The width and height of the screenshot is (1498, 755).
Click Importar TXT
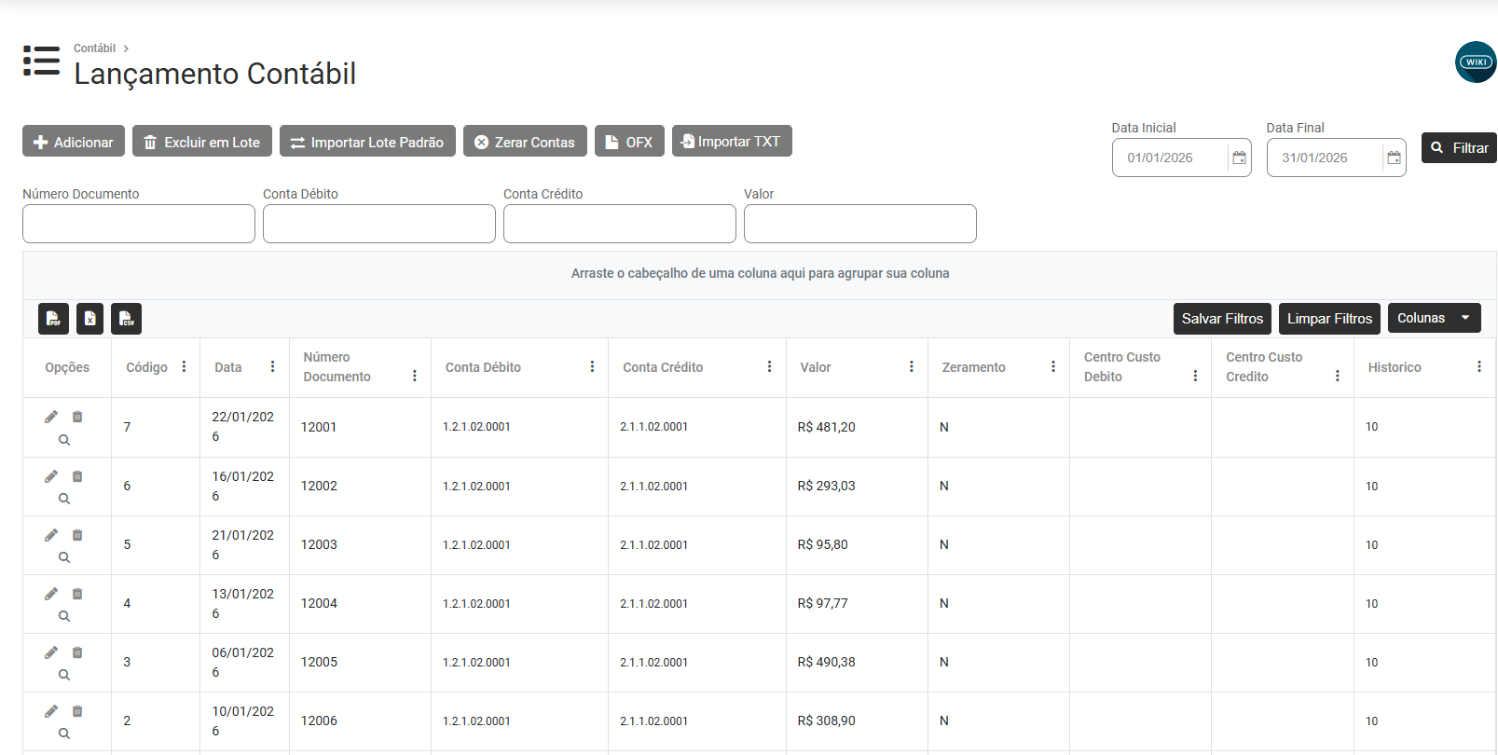[732, 141]
